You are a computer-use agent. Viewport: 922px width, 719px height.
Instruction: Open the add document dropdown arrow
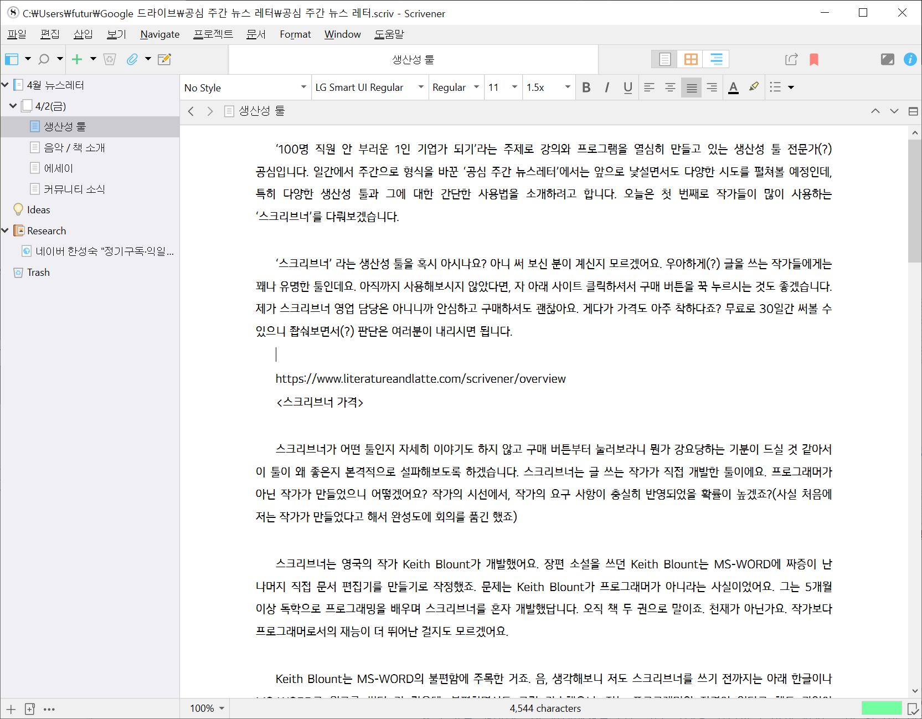tap(93, 59)
